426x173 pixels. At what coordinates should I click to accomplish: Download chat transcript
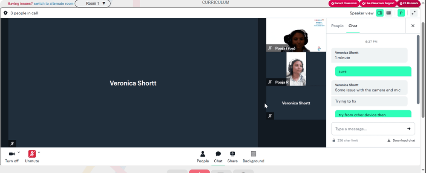tap(401, 141)
